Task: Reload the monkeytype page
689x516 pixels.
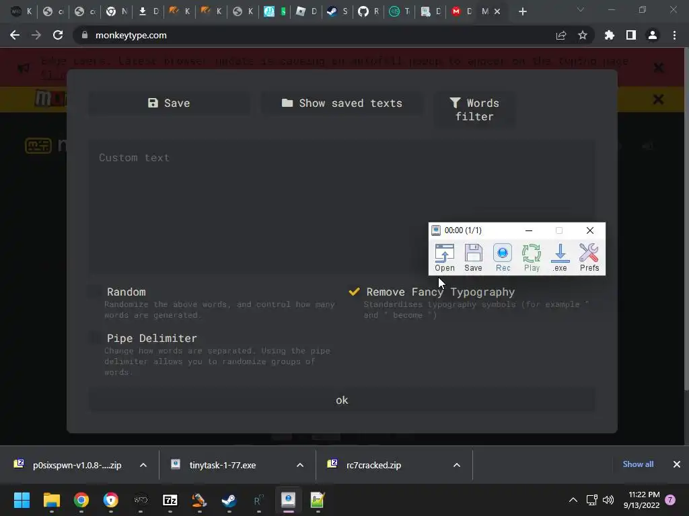Action: (58, 35)
